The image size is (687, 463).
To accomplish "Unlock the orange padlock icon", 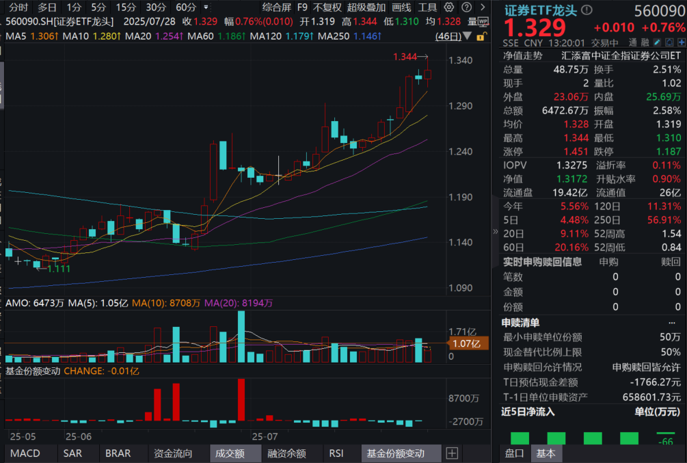I will [x=481, y=36].
